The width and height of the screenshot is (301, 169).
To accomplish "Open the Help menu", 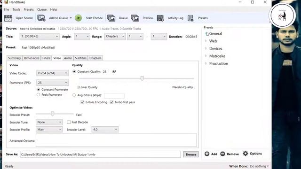I will [54, 9].
